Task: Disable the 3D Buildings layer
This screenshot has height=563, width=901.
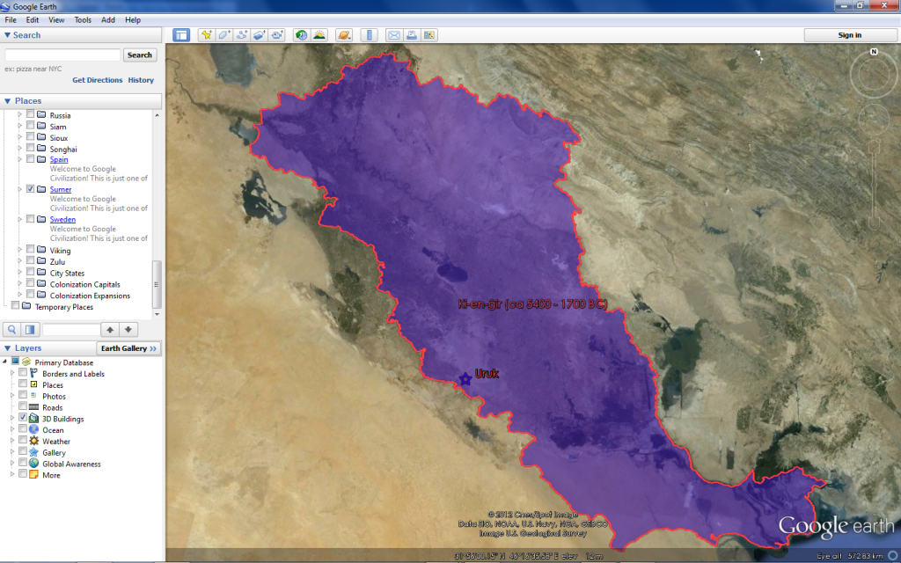Action: [23, 418]
